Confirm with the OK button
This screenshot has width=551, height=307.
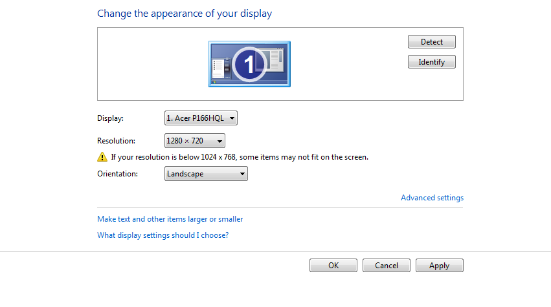click(333, 265)
